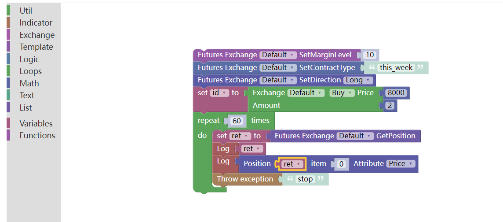Viewport: 503px width, 222px height.
Task: Open the id variable dropdown
Action: 219,93
